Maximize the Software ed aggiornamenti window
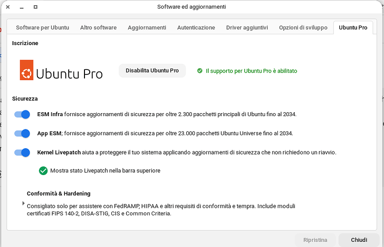This screenshot has width=384, height=247. tap(36, 7)
